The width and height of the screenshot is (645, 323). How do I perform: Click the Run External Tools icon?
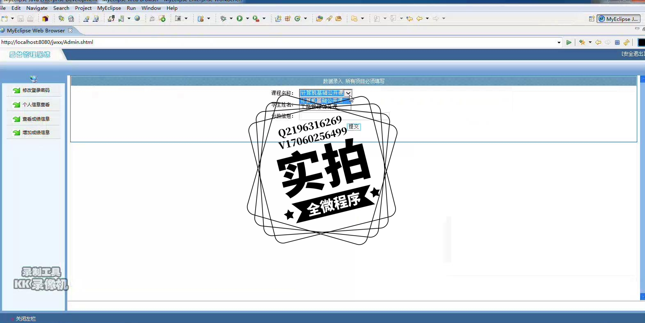(x=256, y=18)
